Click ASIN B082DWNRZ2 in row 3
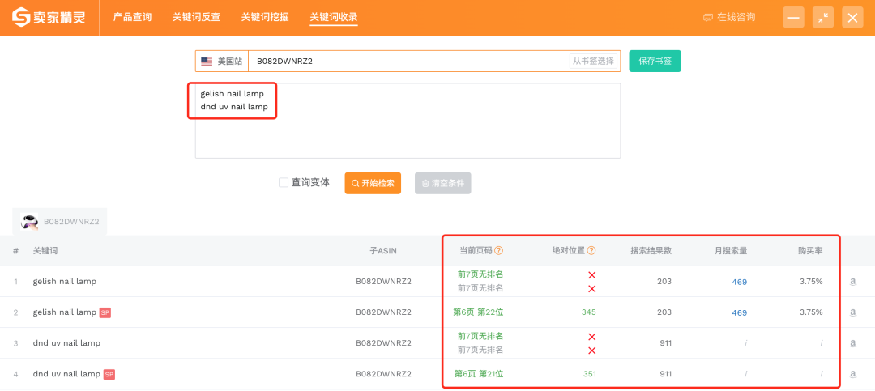Viewport: 875px width, 391px height. (383, 342)
